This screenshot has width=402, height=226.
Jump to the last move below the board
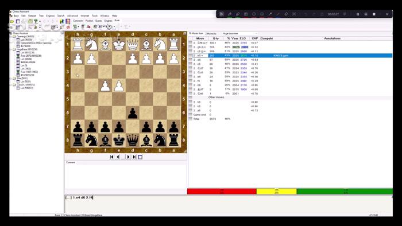[x=134, y=157]
